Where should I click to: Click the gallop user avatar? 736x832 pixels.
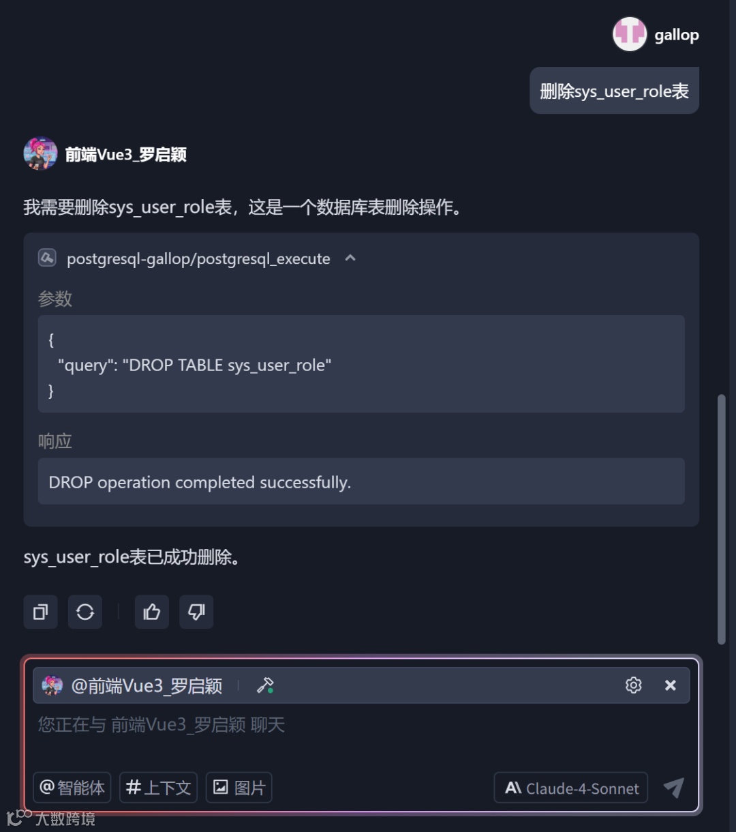(x=629, y=34)
